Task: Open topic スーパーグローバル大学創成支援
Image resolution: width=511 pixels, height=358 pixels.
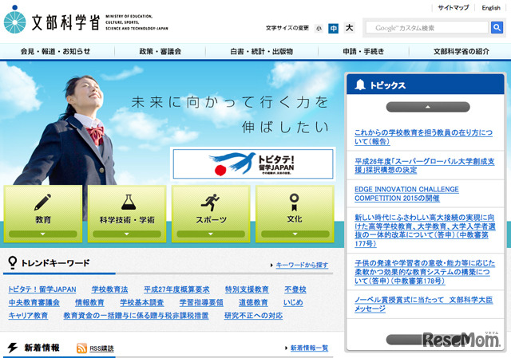Action: pyautogui.click(x=424, y=165)
